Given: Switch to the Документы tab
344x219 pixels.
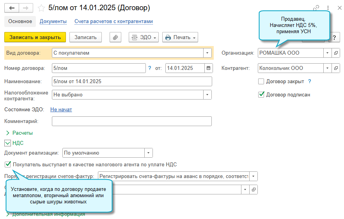Looking at the screenshot, I should 53,21.
